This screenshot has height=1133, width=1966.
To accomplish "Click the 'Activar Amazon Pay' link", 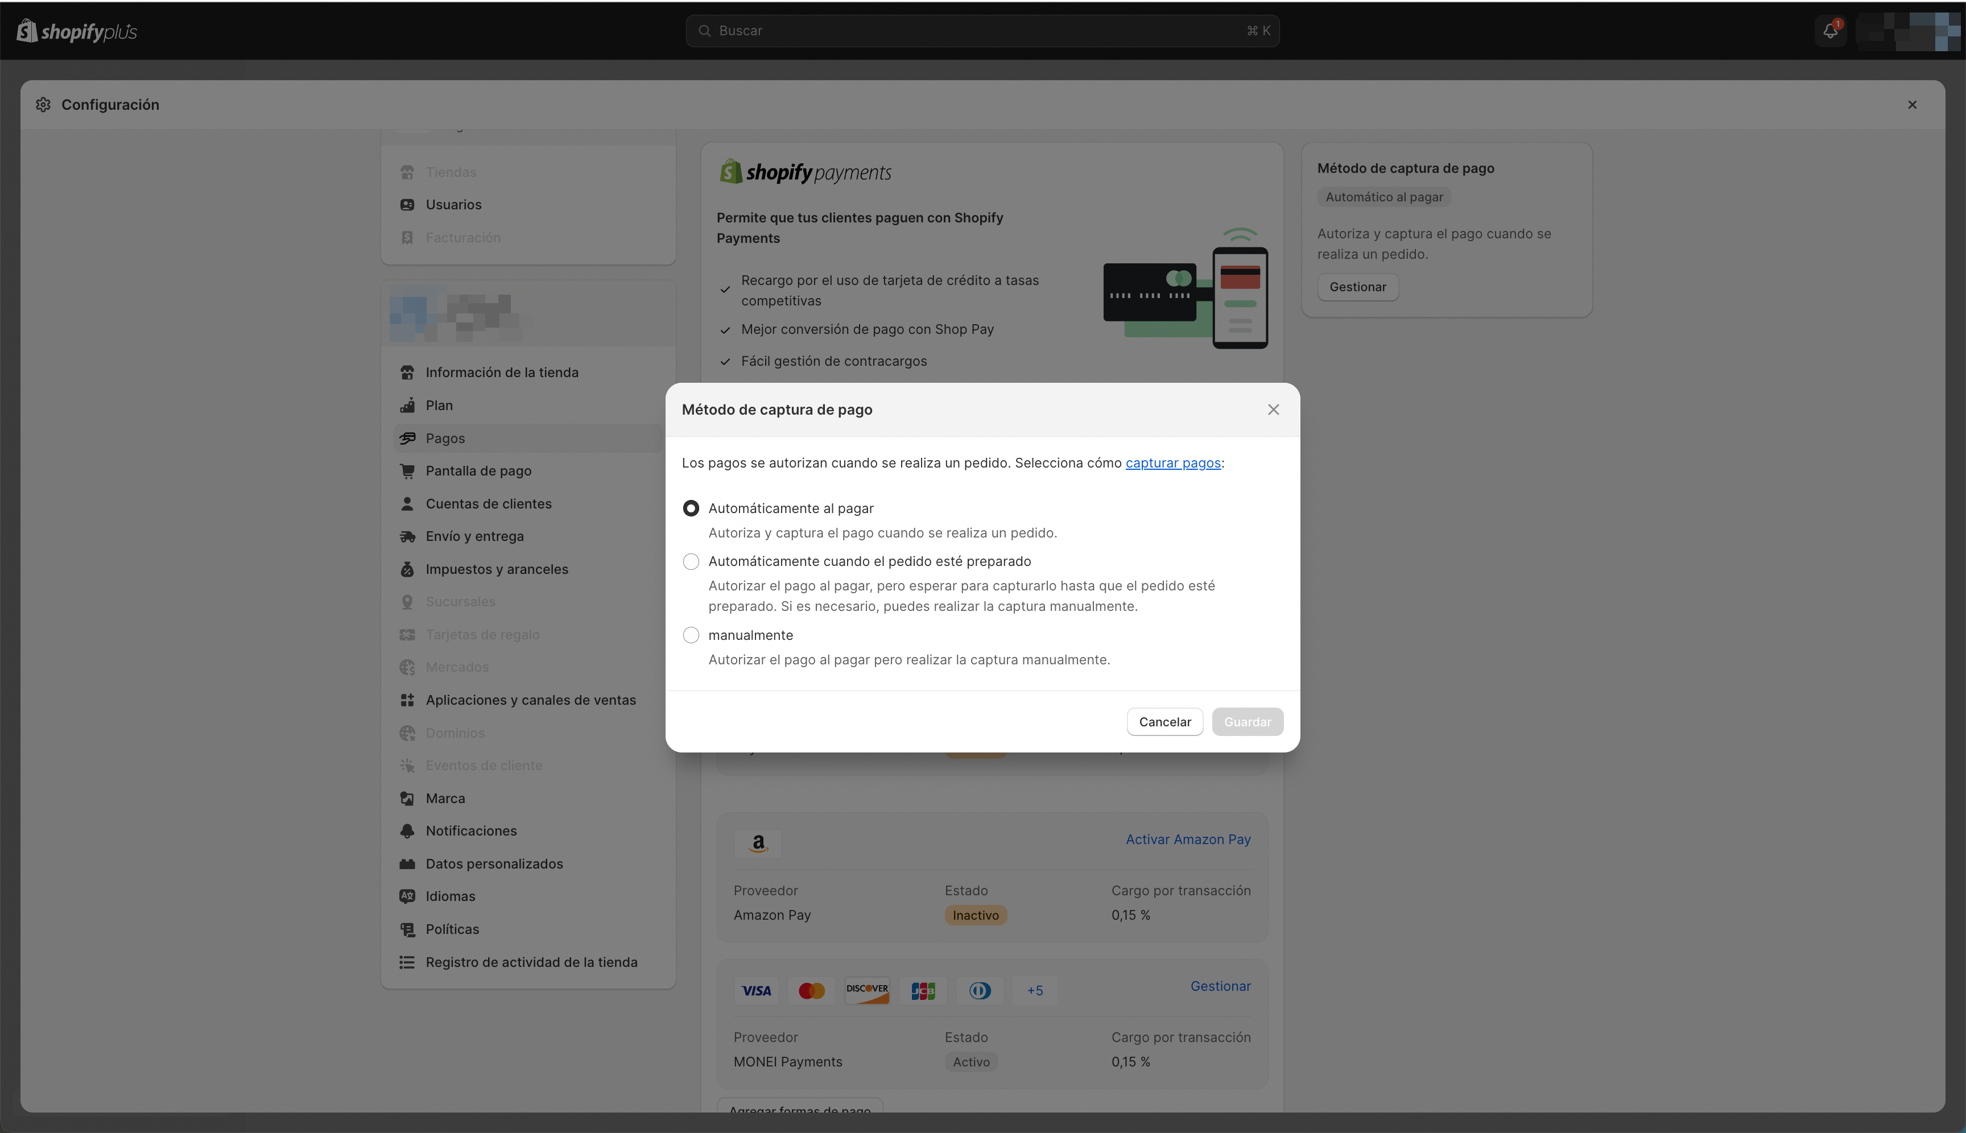I will point(1188,839).
